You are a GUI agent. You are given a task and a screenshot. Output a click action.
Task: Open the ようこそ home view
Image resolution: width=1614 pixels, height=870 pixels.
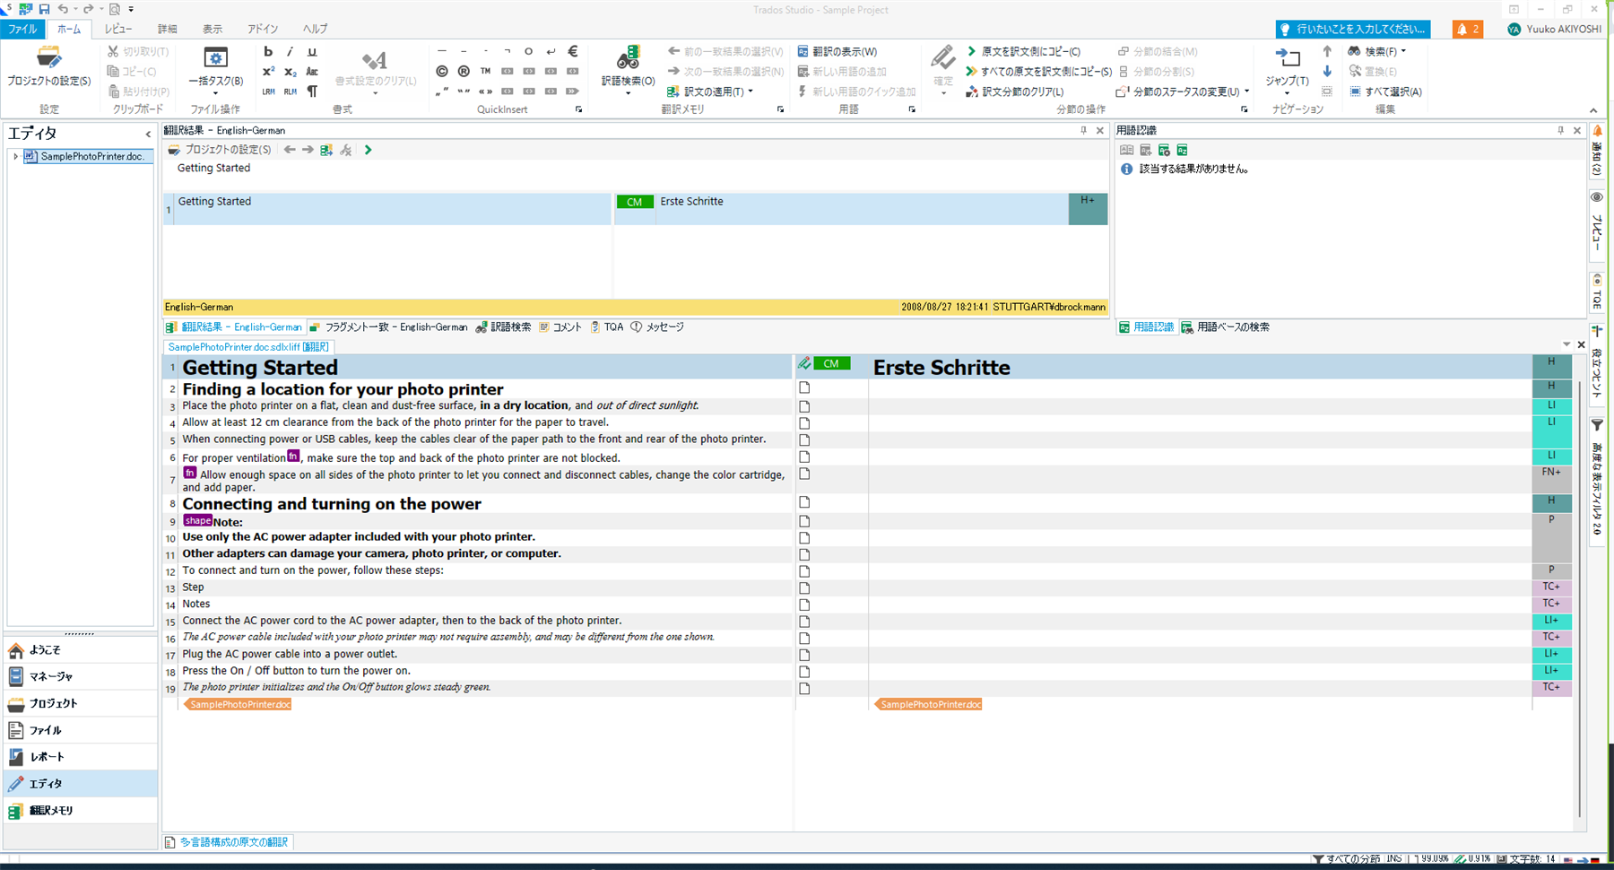coord(81,649)
